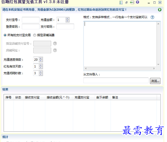Click the green dots progress icon in title bar
Image resolution: width=167 pixels, height=142 pixels.
132,3
